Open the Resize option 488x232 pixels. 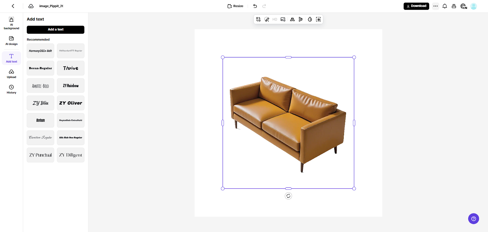coord(235,6)
